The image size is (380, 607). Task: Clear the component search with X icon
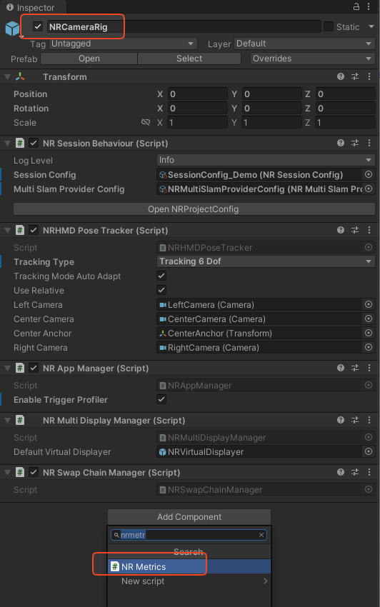[261, 535]
